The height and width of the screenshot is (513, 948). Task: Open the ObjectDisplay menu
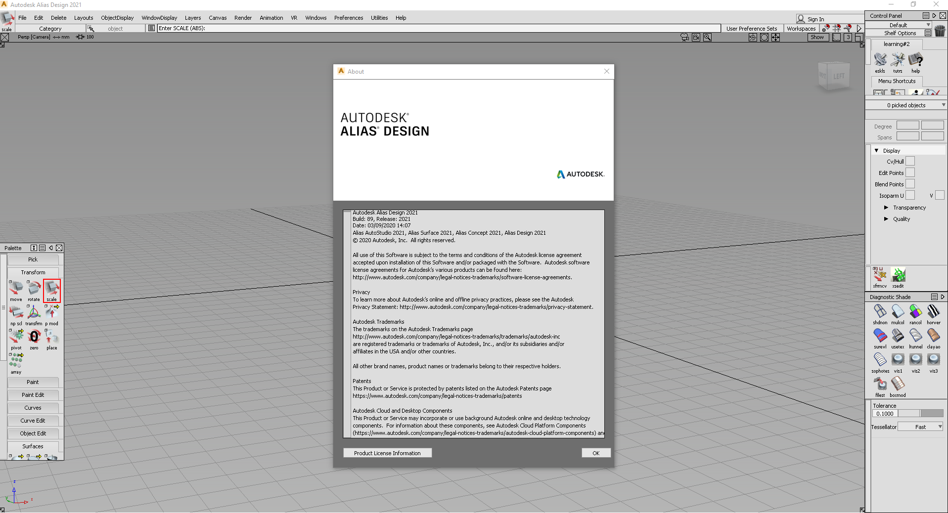point(117,18)
